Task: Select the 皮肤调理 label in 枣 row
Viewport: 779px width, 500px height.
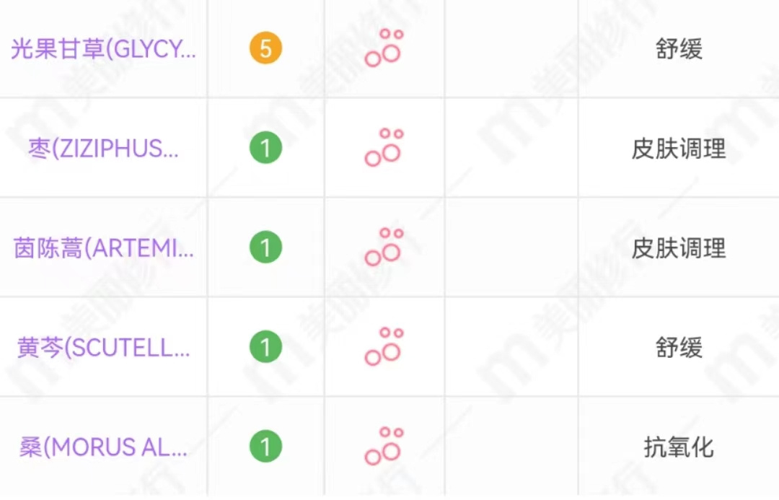Action: tap(679, 149)
